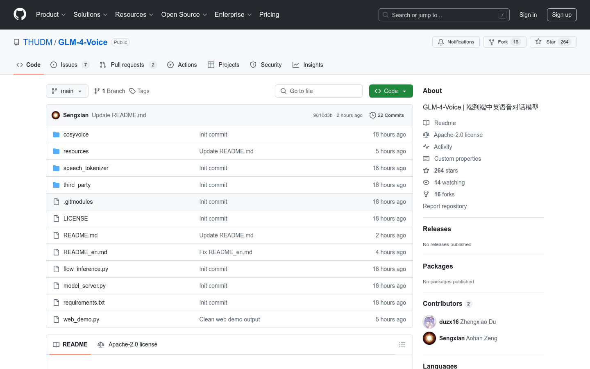Image resolution: width=590 pixels, height=369 pixels.
Task: Click the GitHub logo icon
Action: tap(20, 14)
